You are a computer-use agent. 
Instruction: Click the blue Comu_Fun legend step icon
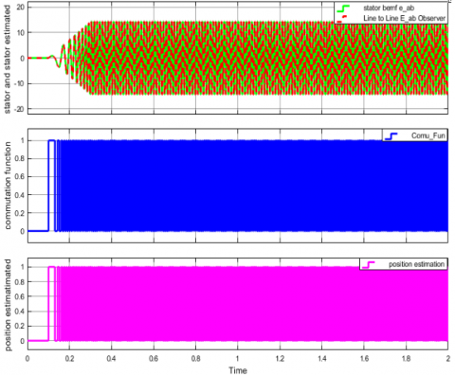click(x=391, y=136)
